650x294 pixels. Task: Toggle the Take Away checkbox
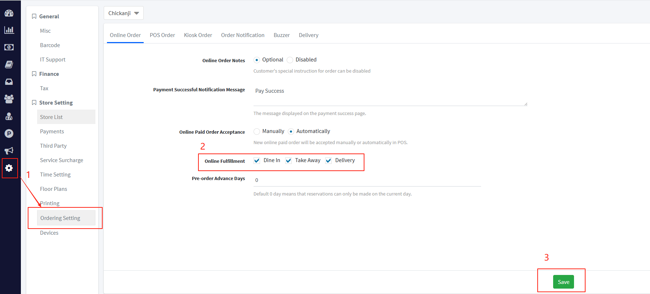point(288,161)
